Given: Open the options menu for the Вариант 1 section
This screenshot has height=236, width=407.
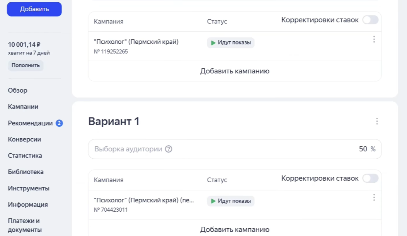Looking at the screenshot, I should (x=377, y=121).
